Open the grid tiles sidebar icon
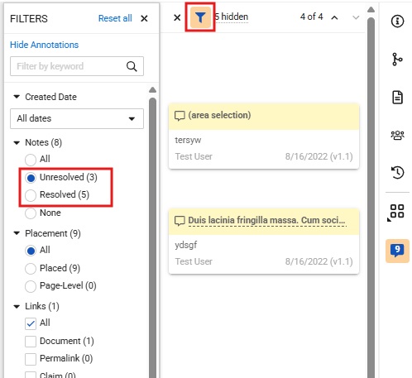This screenshot has width=412, height=378. (396, 212)
